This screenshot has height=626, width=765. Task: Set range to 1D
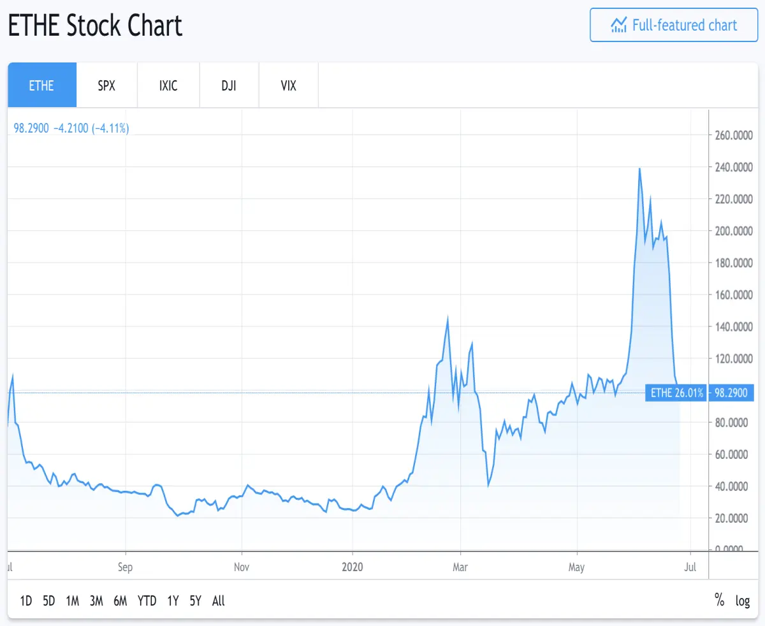click(26, 601)
